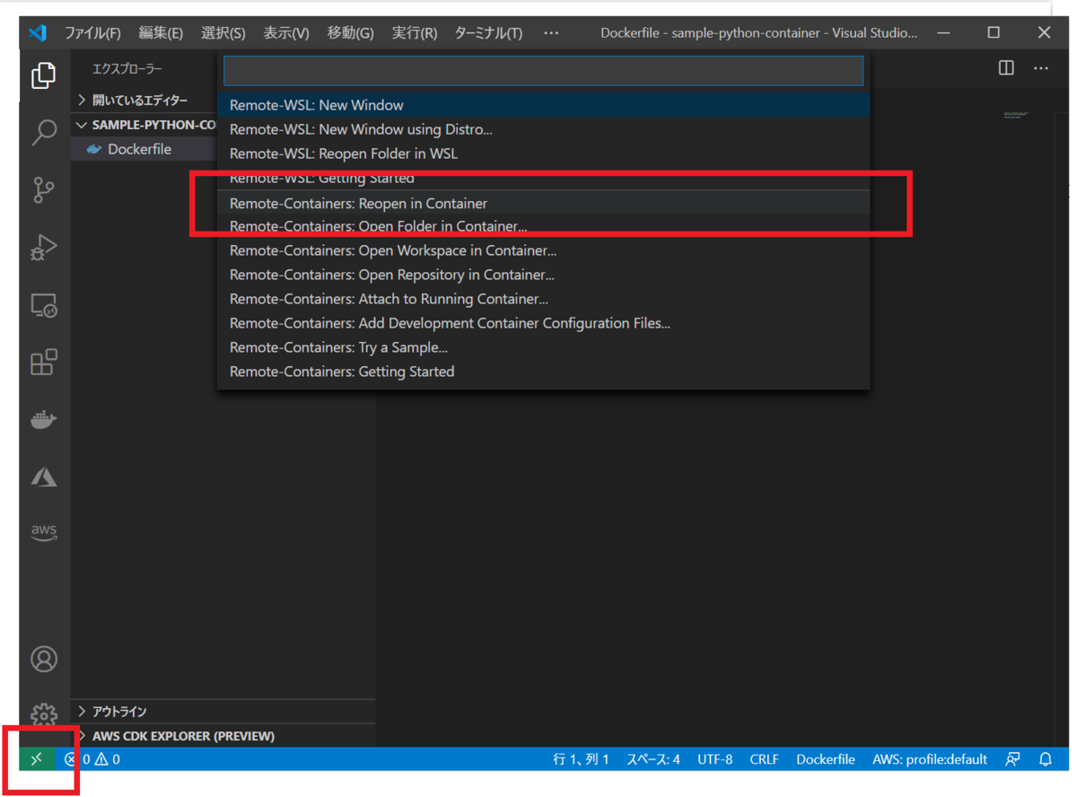Choose Remote-Containers: Open Folder in Container...
Viewport: 1077px width, 797px height.
click(543, 226)
